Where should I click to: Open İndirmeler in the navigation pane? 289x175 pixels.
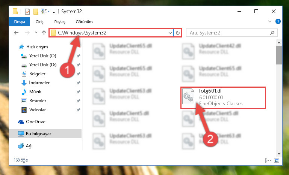39,83
